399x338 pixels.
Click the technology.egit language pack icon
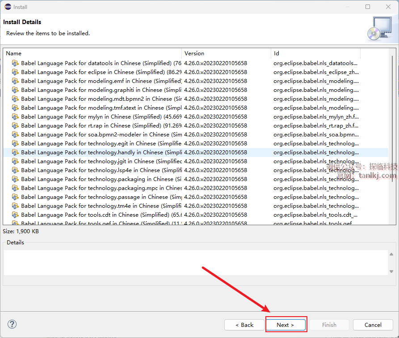[x=15, y=144]
